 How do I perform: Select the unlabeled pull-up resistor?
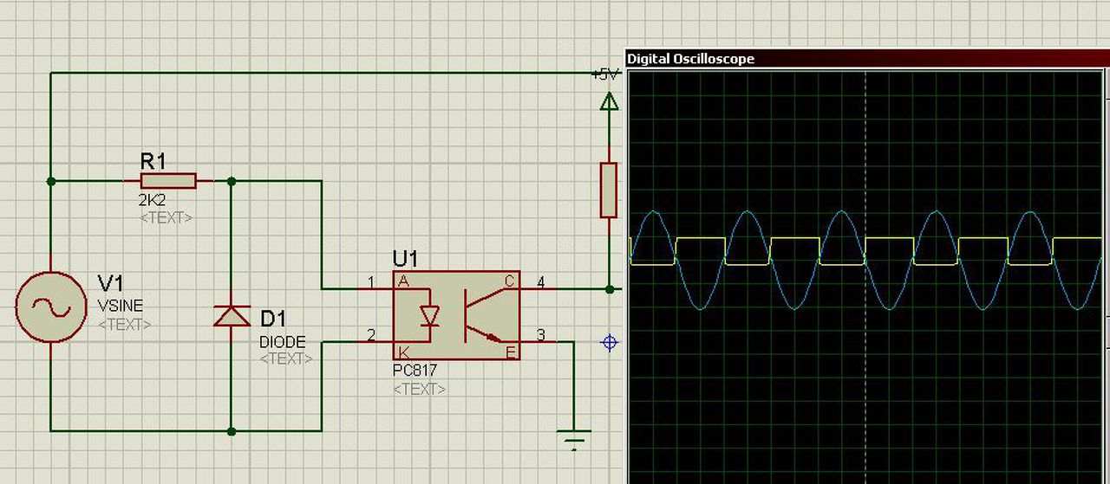[x=609, y=190]
